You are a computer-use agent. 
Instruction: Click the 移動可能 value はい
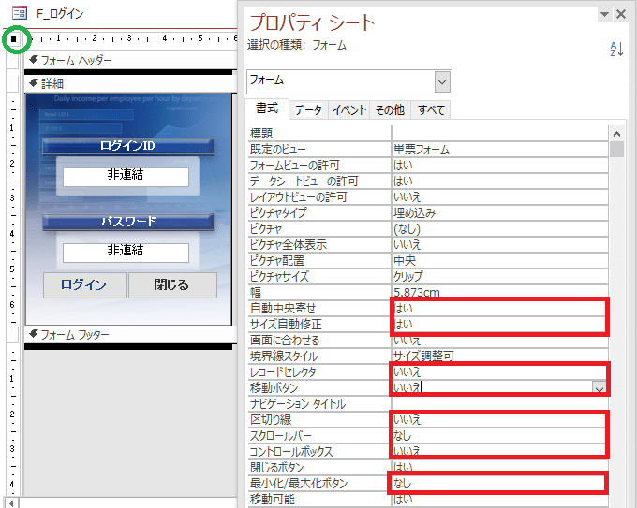tap(499, 499)
